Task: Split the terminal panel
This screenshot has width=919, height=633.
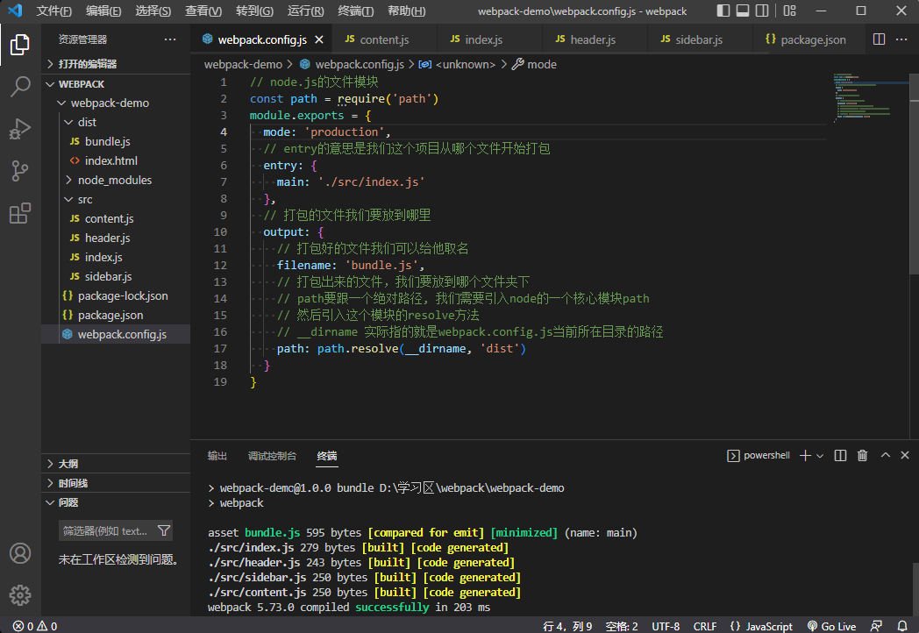Action: tap(840, 455)
